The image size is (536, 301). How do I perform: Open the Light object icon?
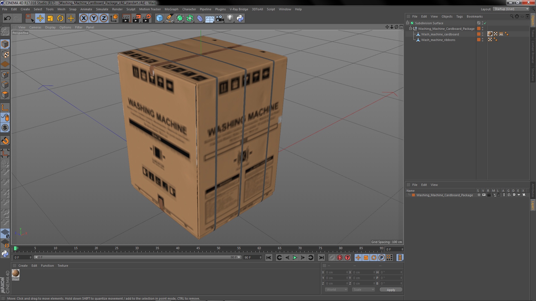230,18
